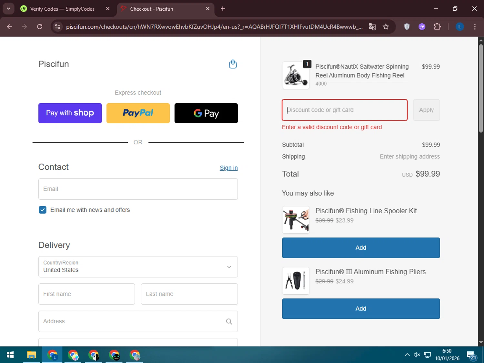Pay with Shop button
The height and width of the screenshot is (363, 484).
pyautogui.click(x=70, y=113)
